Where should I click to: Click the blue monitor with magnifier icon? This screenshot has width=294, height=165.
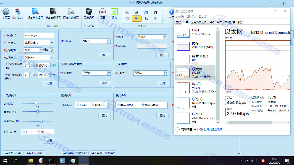(35, 12)
